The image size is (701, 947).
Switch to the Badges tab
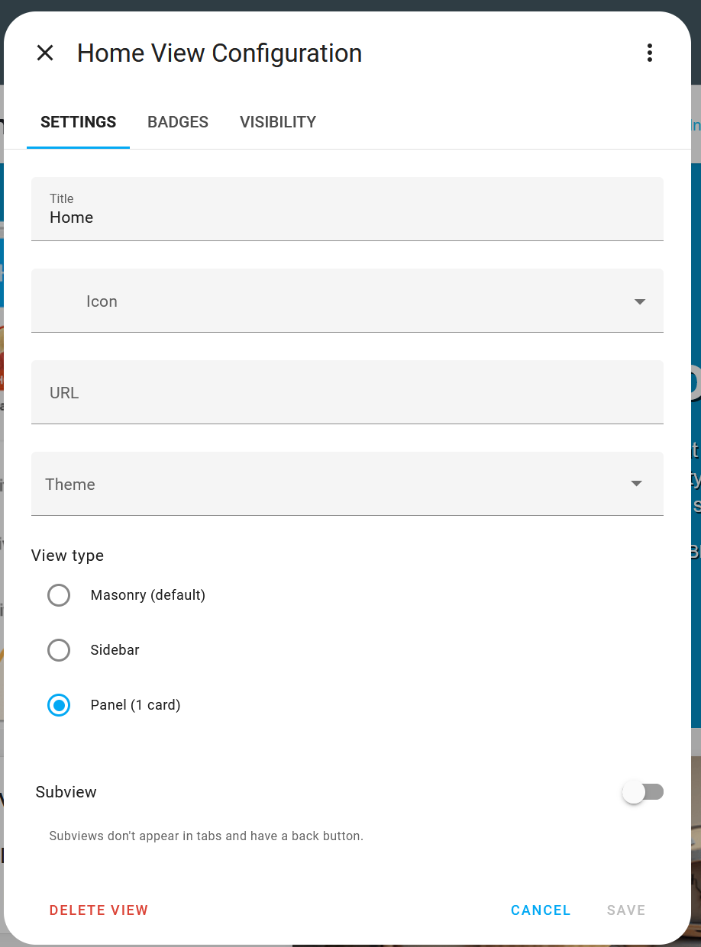[178, 122]
